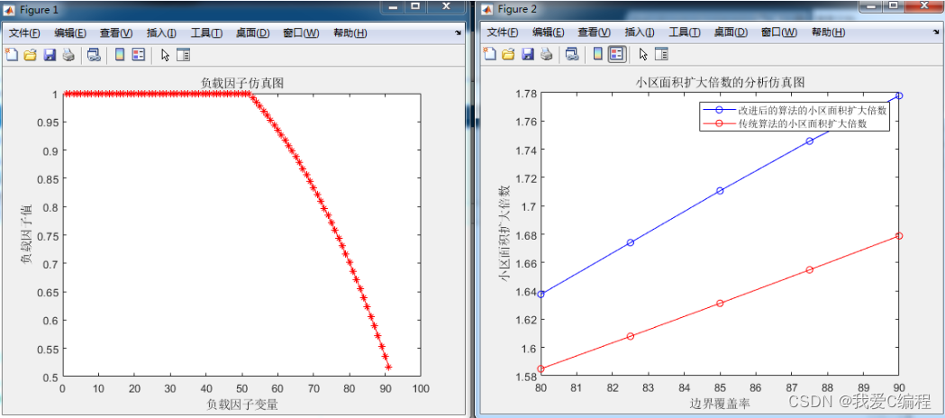
Task: Click x-axis label 负载因子变量
Action: click(241, 404)
